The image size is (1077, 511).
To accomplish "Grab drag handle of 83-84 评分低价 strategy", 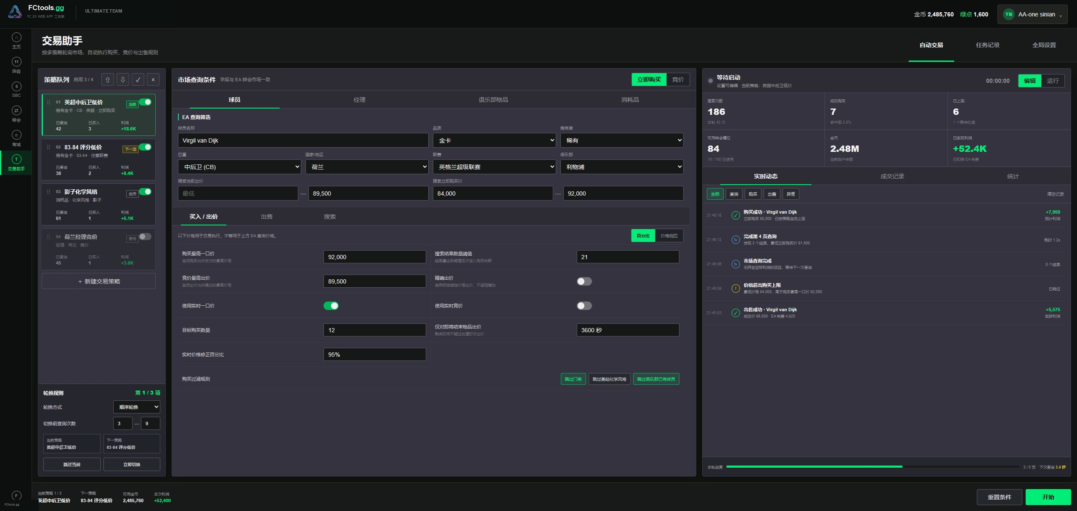I will click(x=48, y=147).
